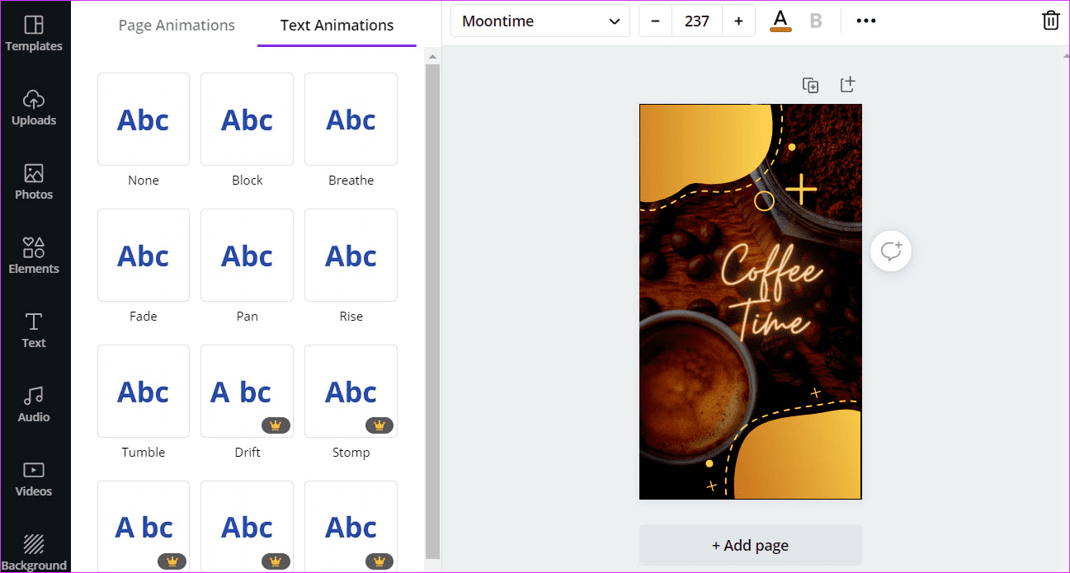Apply the Breathe text animation
Image resolution: width=1070 pixels, height=573 pixels.
coord(351,120)
